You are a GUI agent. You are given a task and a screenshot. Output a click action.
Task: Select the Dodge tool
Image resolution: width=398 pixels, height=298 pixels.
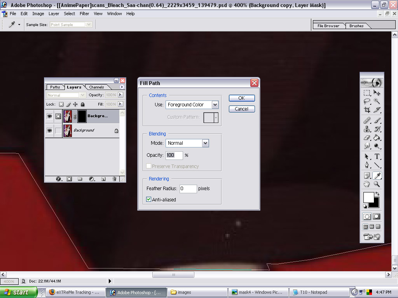pos(377,146)
